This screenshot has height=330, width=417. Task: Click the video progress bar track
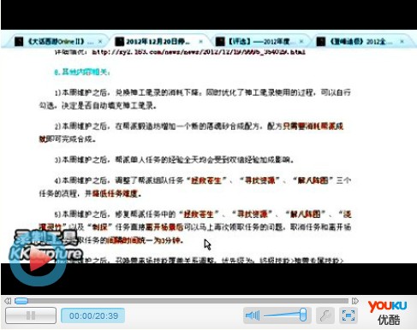(182, 301)
